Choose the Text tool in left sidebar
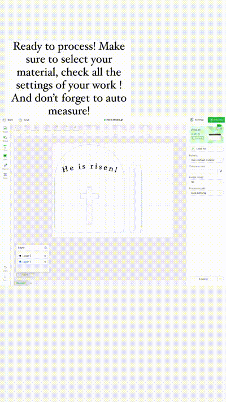This screenshot has height=402, width=226. point(5,148)
